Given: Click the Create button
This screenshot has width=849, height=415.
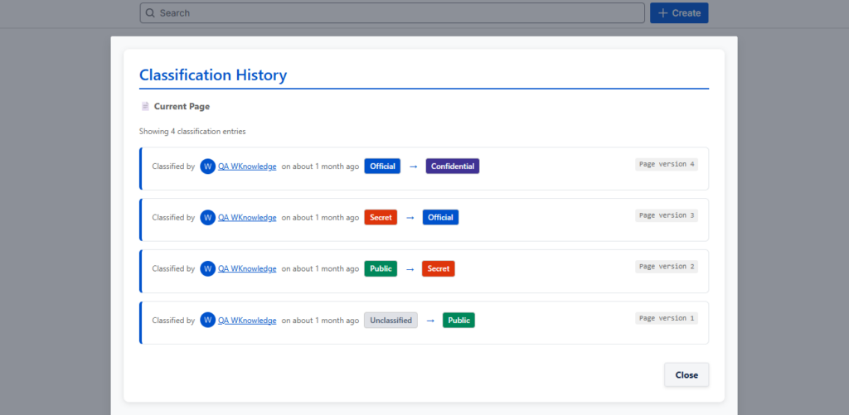Looking at the screenshot, I should [679, 13].
